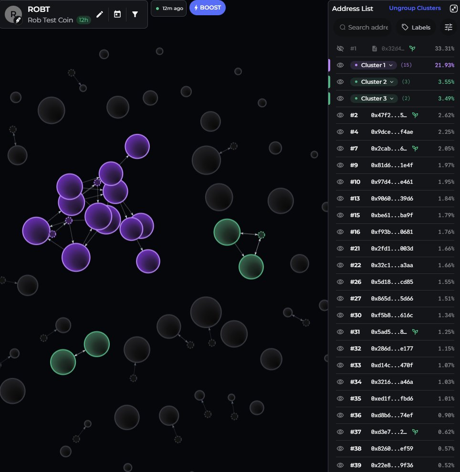Toggle visibility of Cluster 2
Viewport: 460px width, 472px height.
(x=340, y=82)
